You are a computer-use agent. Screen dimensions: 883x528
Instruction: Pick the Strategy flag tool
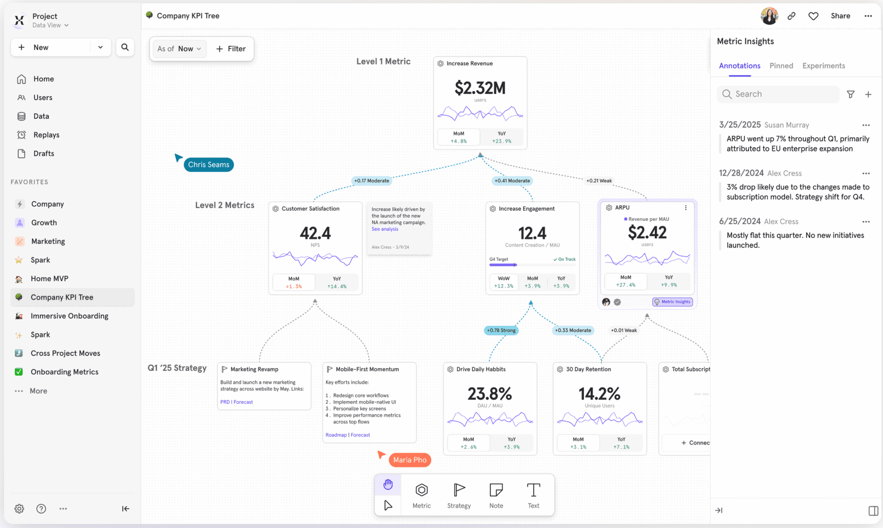pos(459,495)
